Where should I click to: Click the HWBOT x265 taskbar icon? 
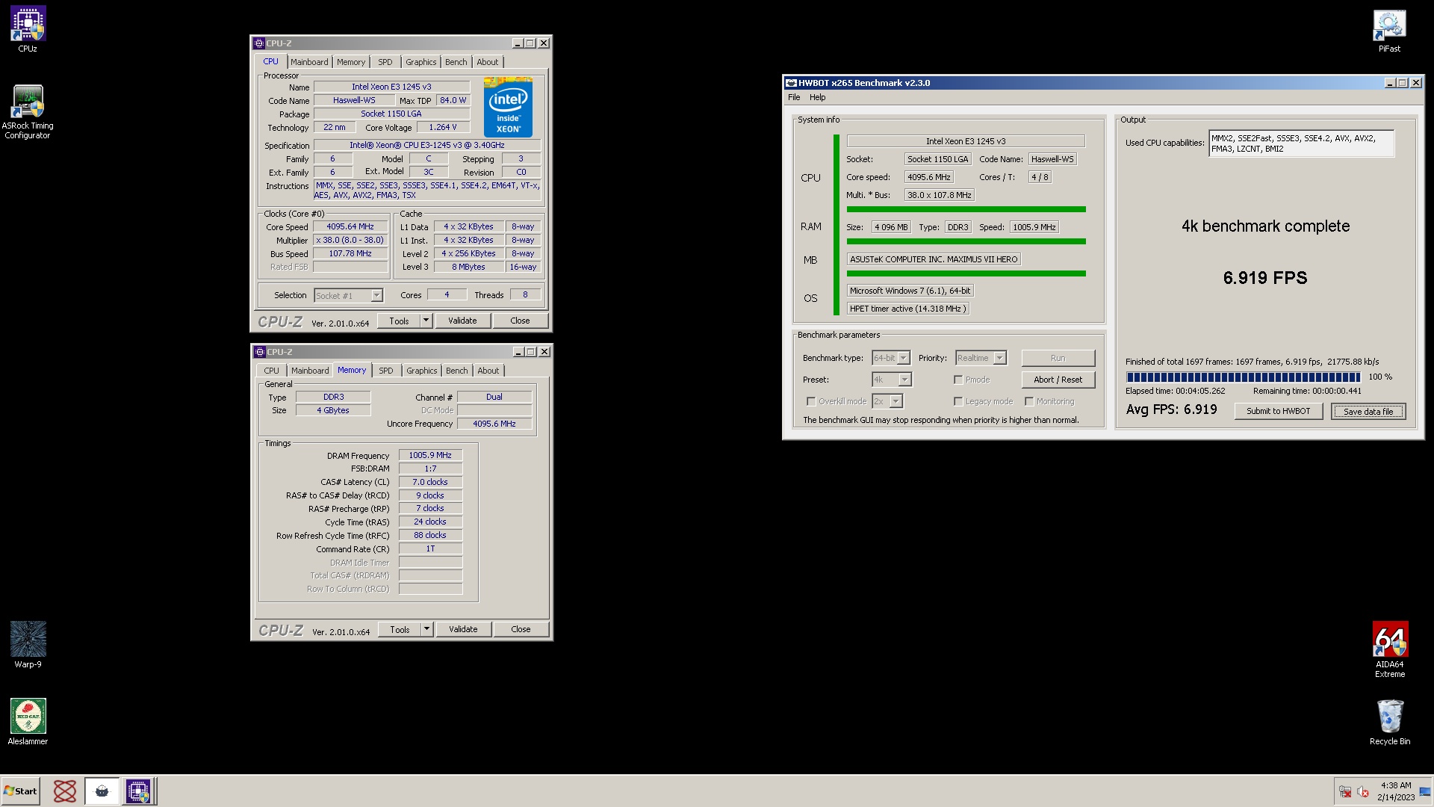[102, 791]
